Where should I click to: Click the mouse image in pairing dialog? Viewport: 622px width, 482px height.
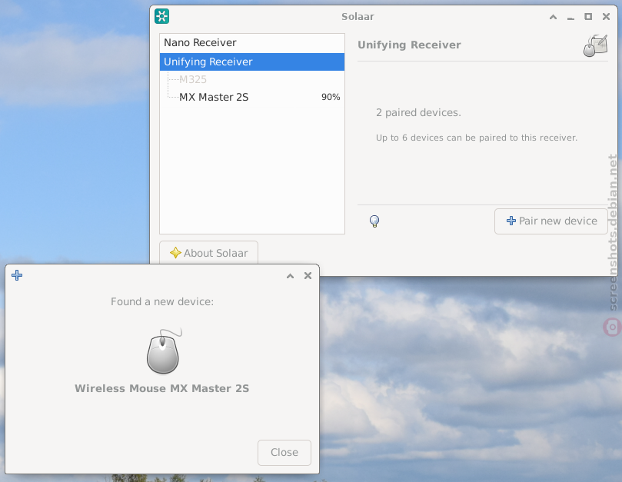[164, 351]
